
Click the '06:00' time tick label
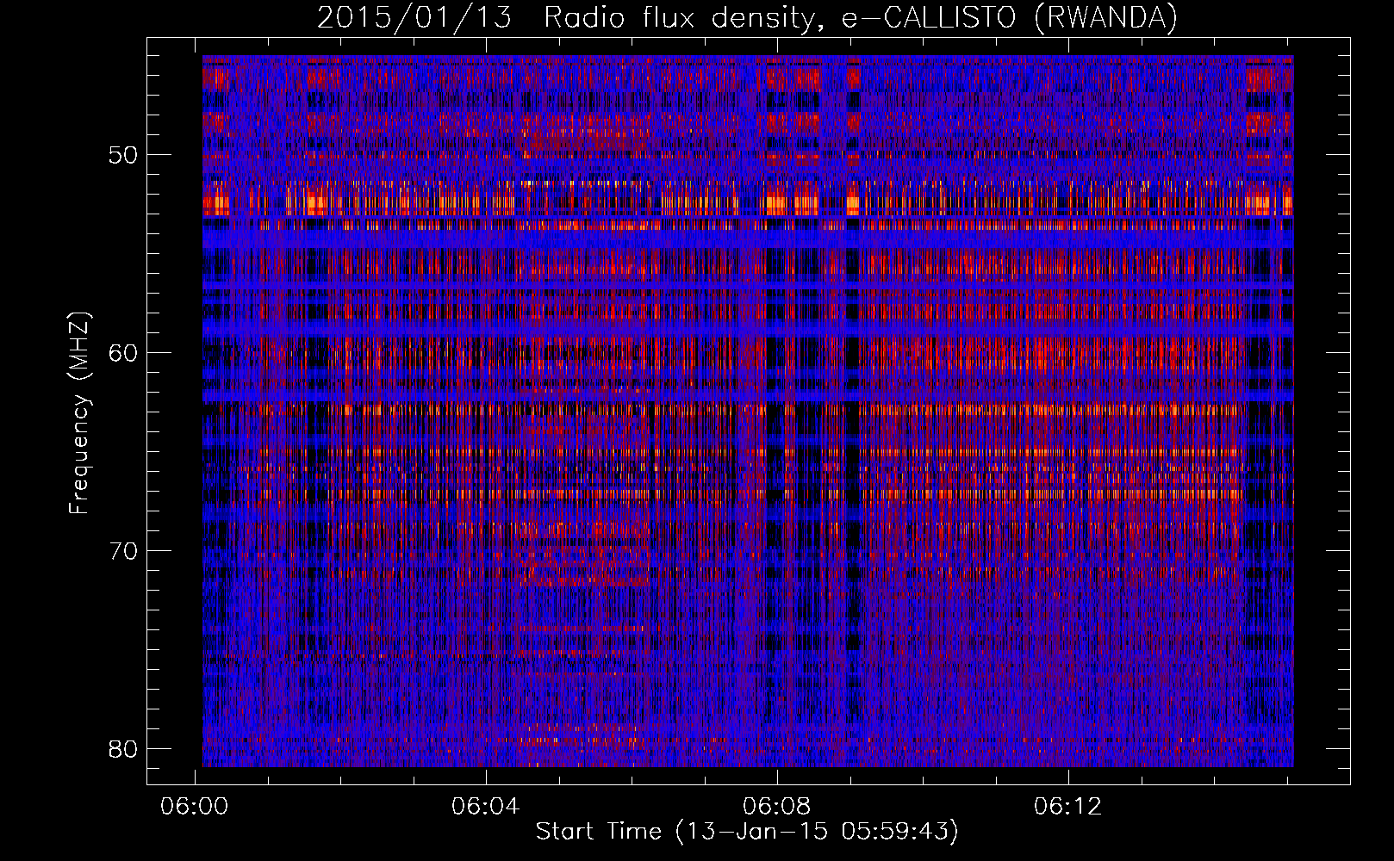coord(195,807)
